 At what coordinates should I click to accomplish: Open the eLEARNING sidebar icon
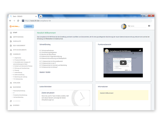(11, 101)
